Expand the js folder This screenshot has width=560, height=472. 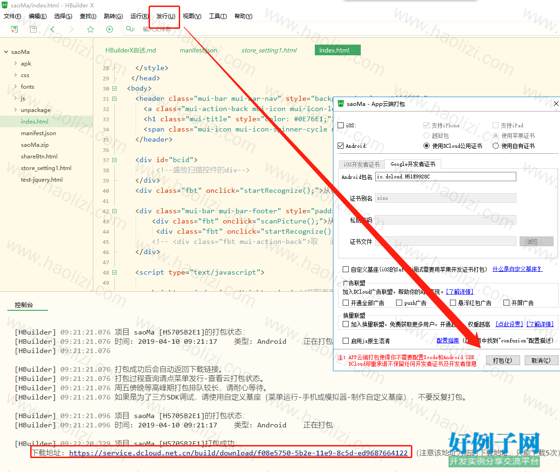point(15,98)
